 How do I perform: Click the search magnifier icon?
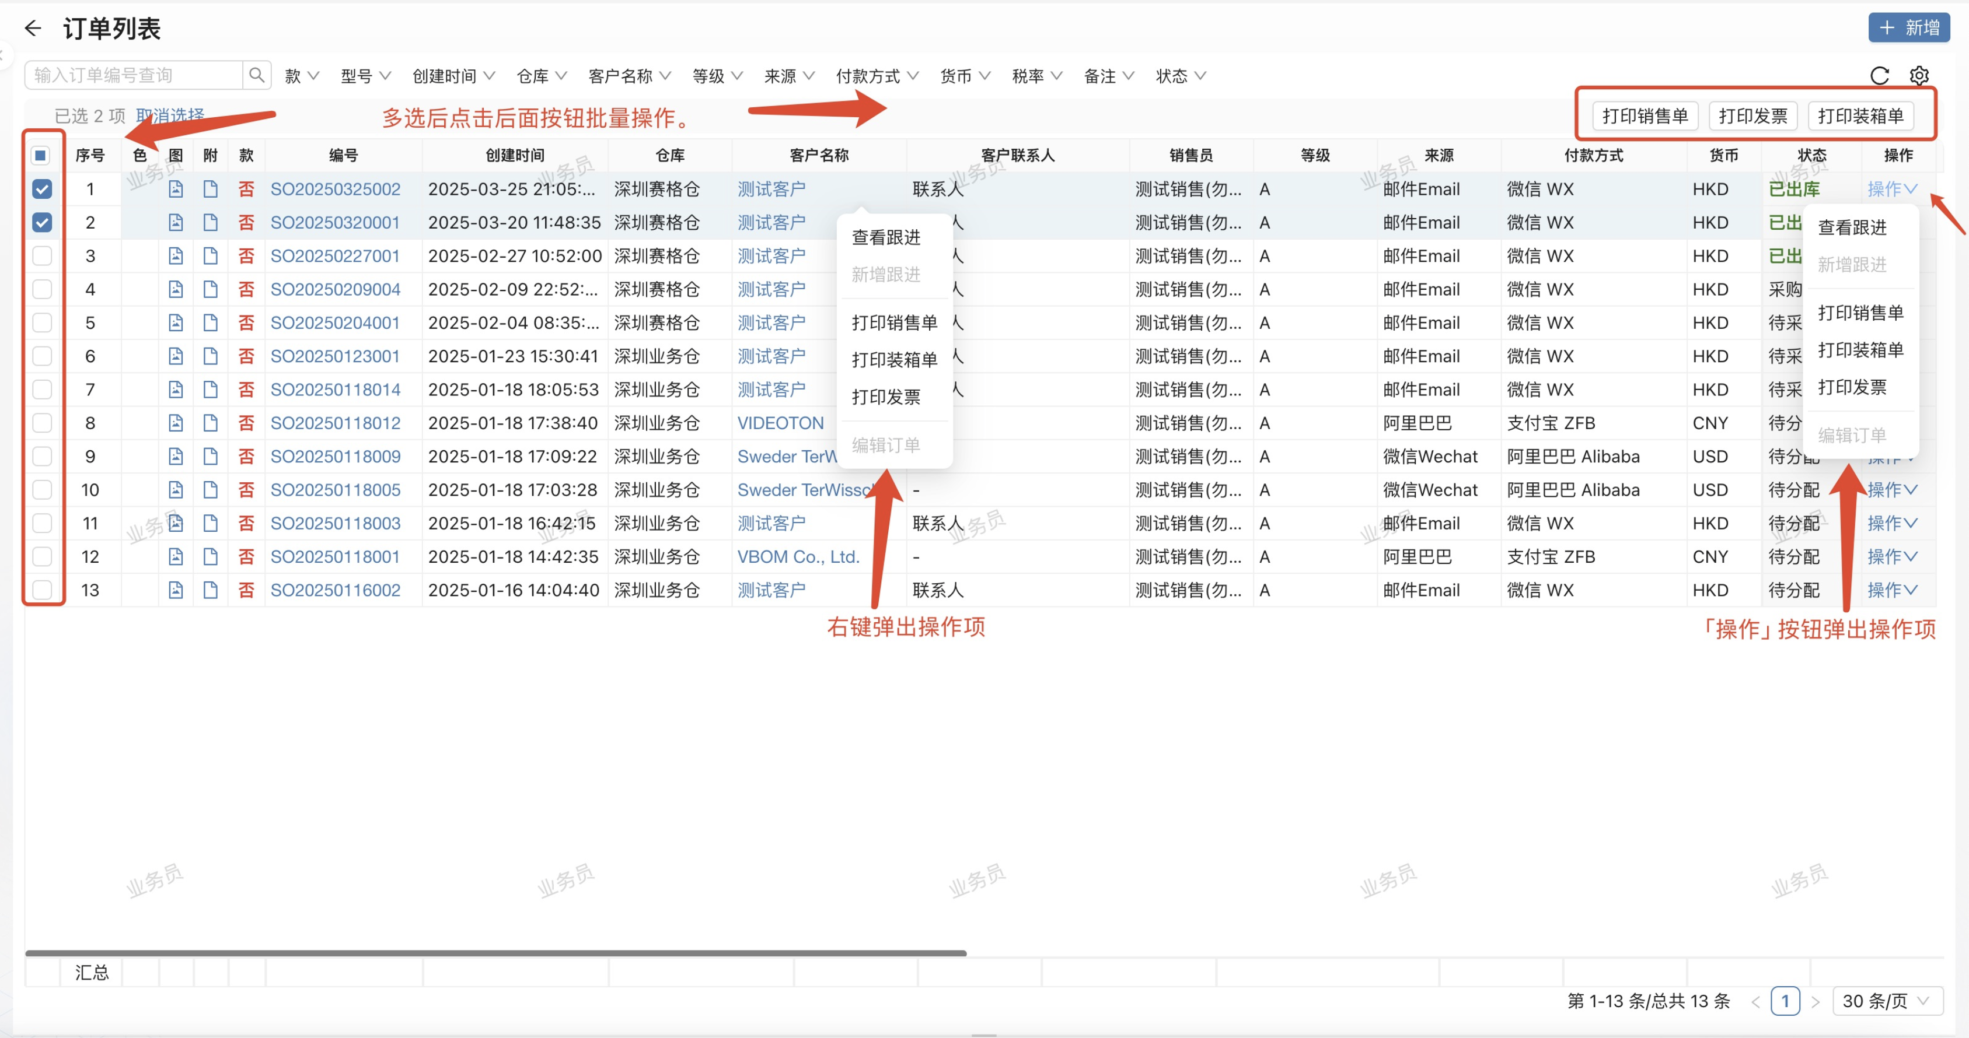pos(257,74)
